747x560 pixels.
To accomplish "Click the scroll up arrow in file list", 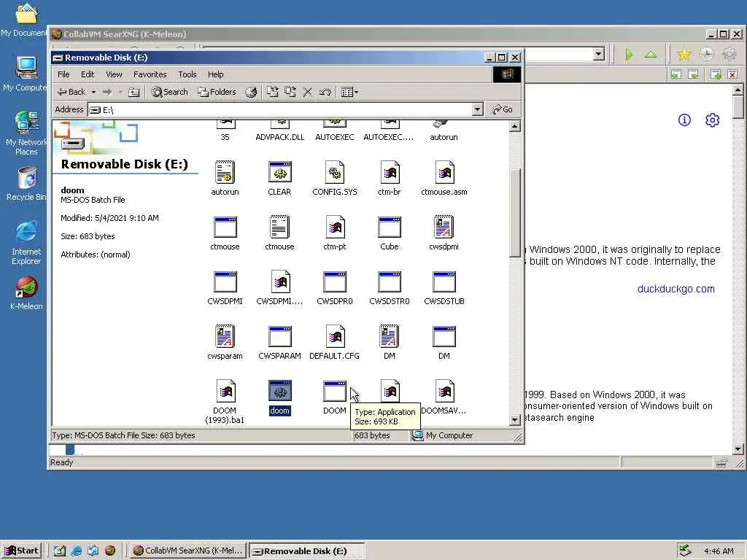I will tap(514, 127).
